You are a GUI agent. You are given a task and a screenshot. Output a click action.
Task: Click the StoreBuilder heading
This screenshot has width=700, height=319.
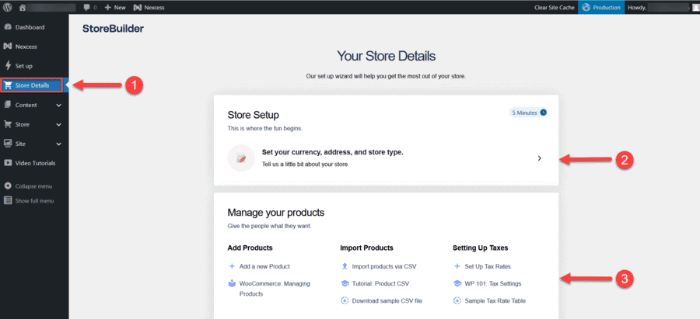click(113, 29)
